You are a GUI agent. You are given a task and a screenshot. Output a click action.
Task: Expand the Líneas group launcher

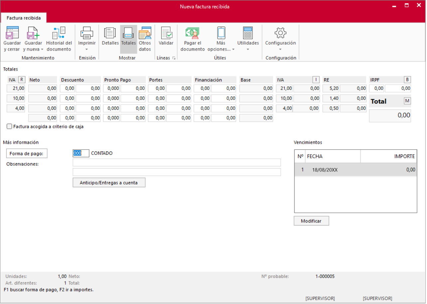(174, 58)
